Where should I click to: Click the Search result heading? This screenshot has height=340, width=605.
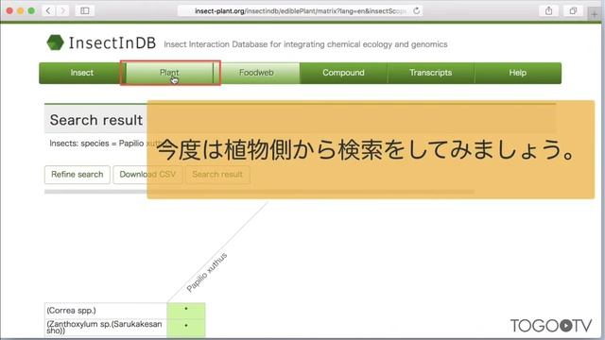tap(96, 120)
